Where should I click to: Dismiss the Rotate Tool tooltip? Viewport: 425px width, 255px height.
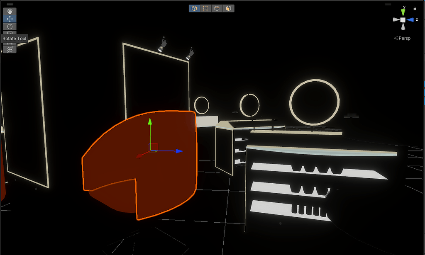(14, 38)
